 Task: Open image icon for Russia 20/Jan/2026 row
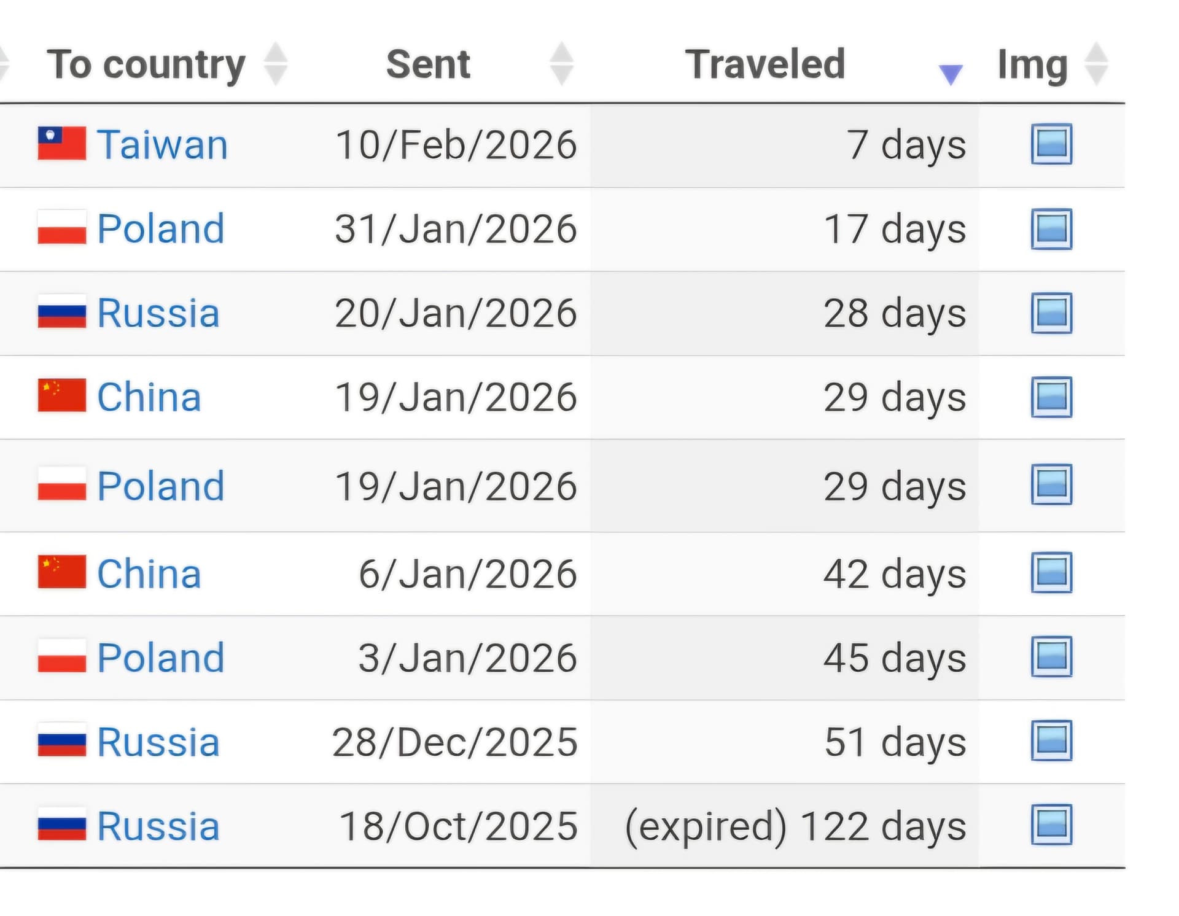[x=1051, y=313]
